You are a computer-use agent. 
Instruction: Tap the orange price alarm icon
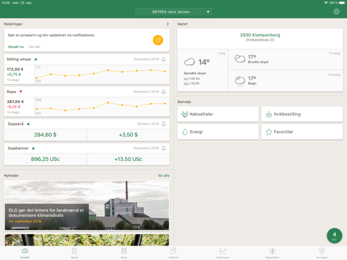[x=158, y=40]
